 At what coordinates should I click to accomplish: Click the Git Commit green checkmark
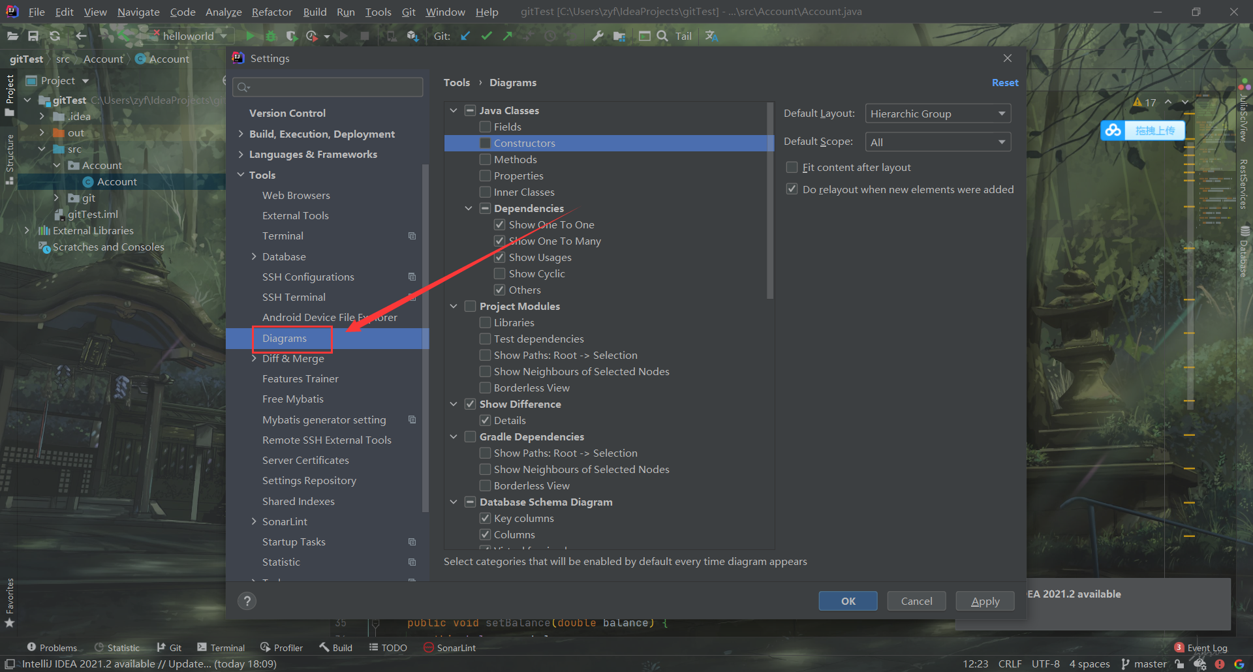point(486,36)
